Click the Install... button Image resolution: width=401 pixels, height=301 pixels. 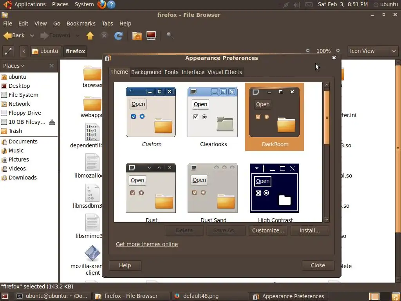(x=309, y=230)
